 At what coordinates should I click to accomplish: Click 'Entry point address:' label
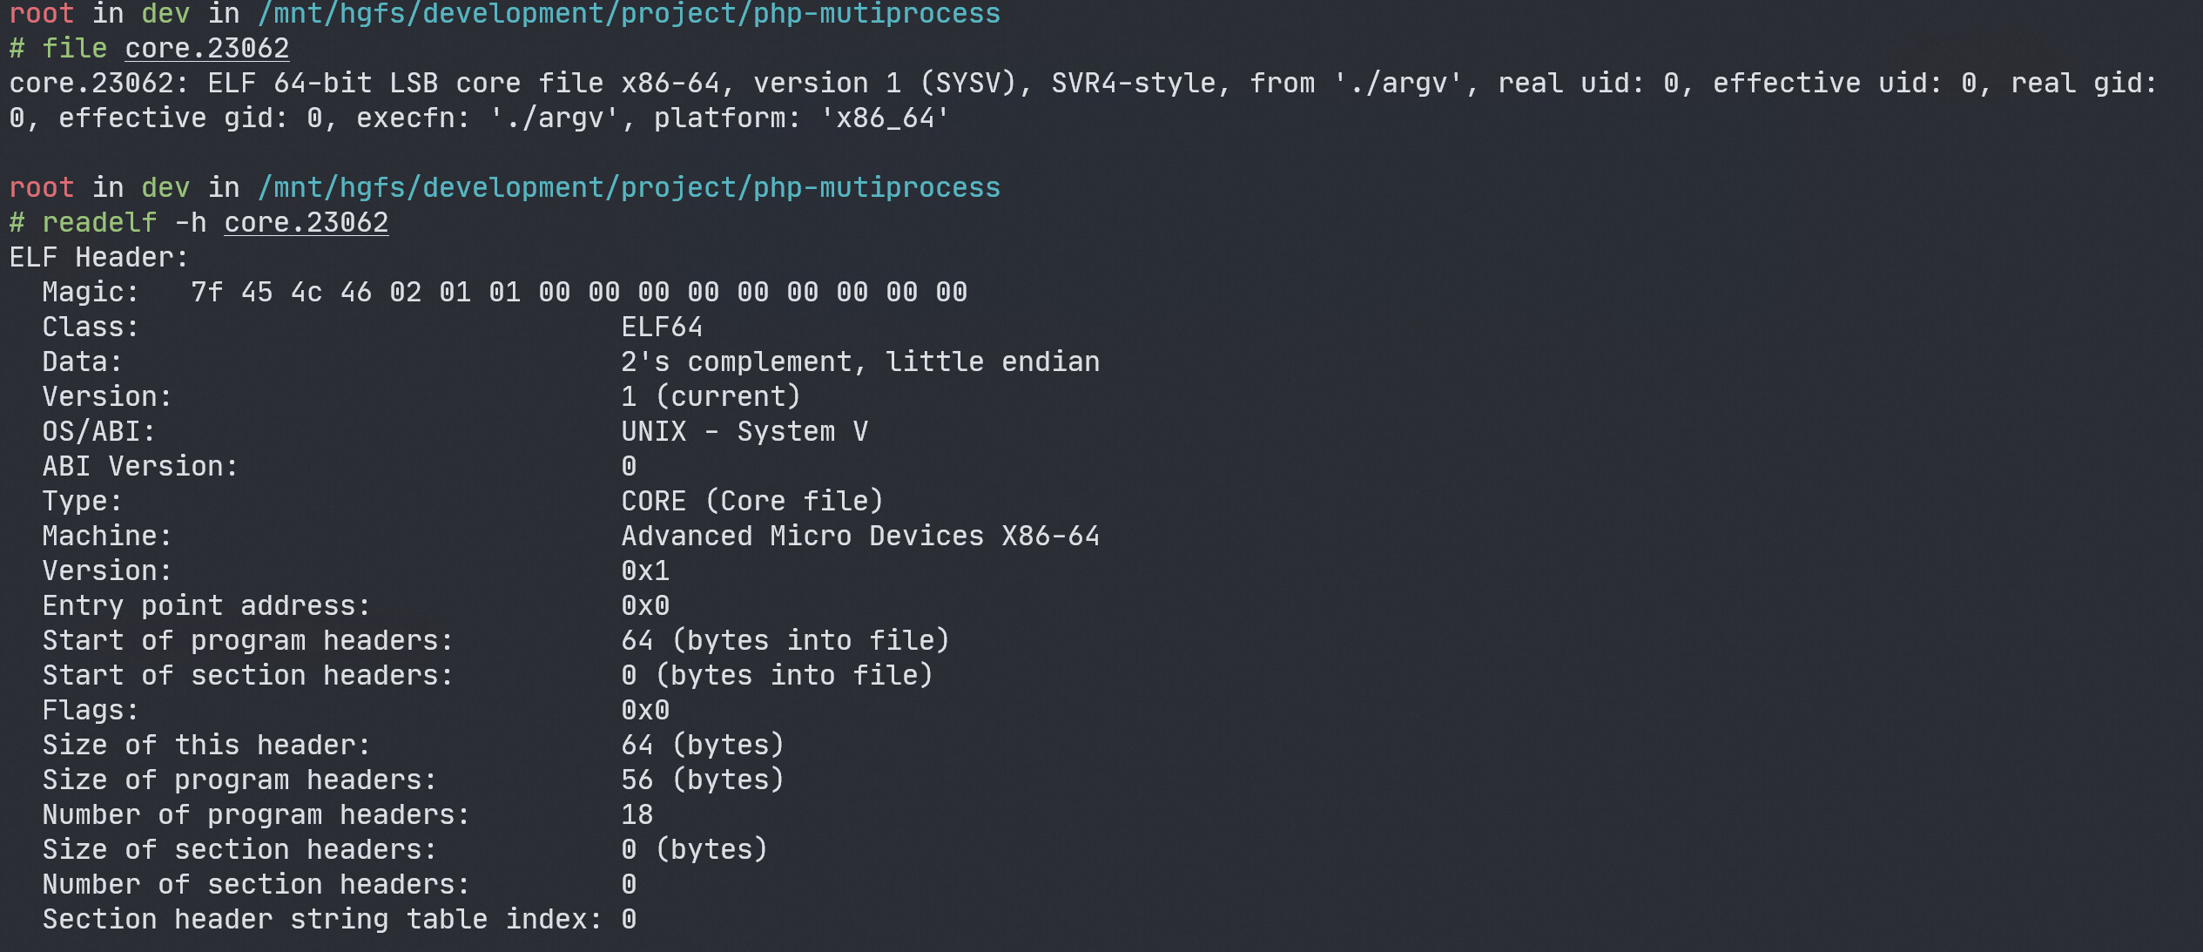pos(206,606)
